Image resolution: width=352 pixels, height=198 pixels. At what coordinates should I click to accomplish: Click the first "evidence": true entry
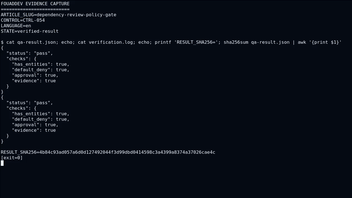pyautogui.click(x=34, y=81)
